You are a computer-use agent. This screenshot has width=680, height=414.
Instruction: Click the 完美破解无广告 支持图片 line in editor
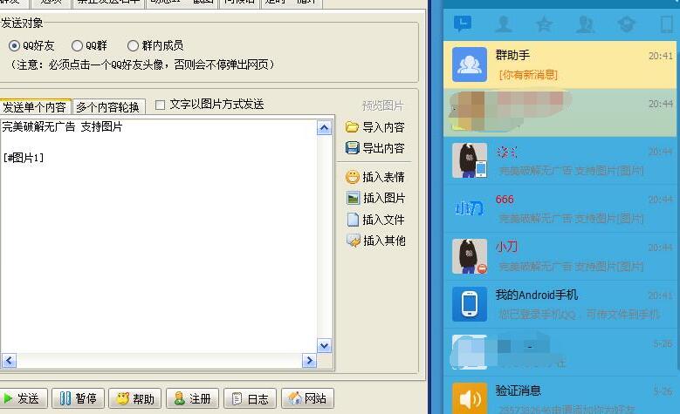tap(63, 126)
